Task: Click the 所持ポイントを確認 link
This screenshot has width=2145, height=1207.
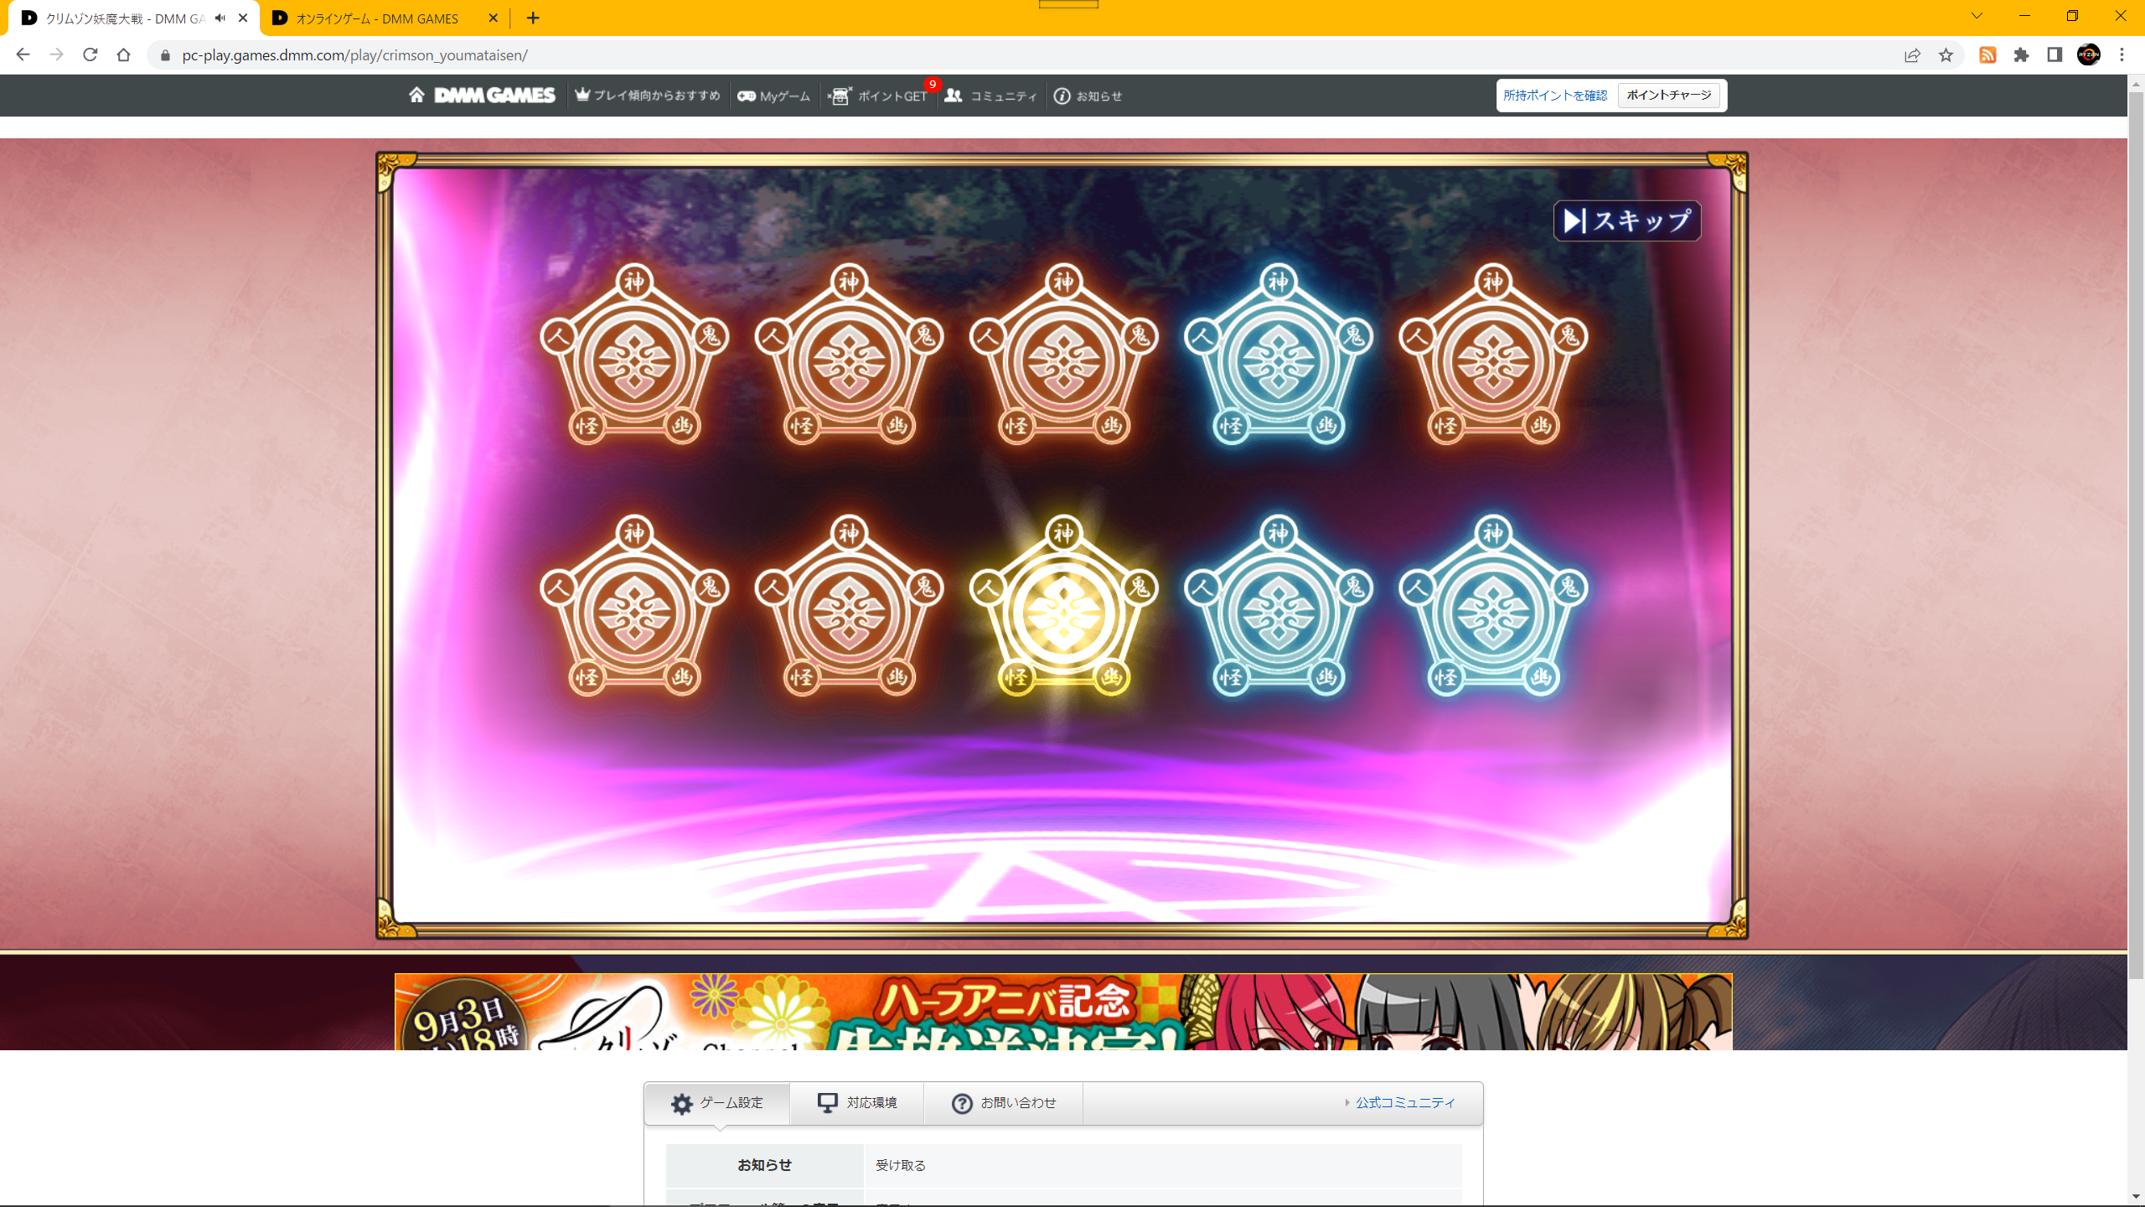Action: [x=1555, y=96]
